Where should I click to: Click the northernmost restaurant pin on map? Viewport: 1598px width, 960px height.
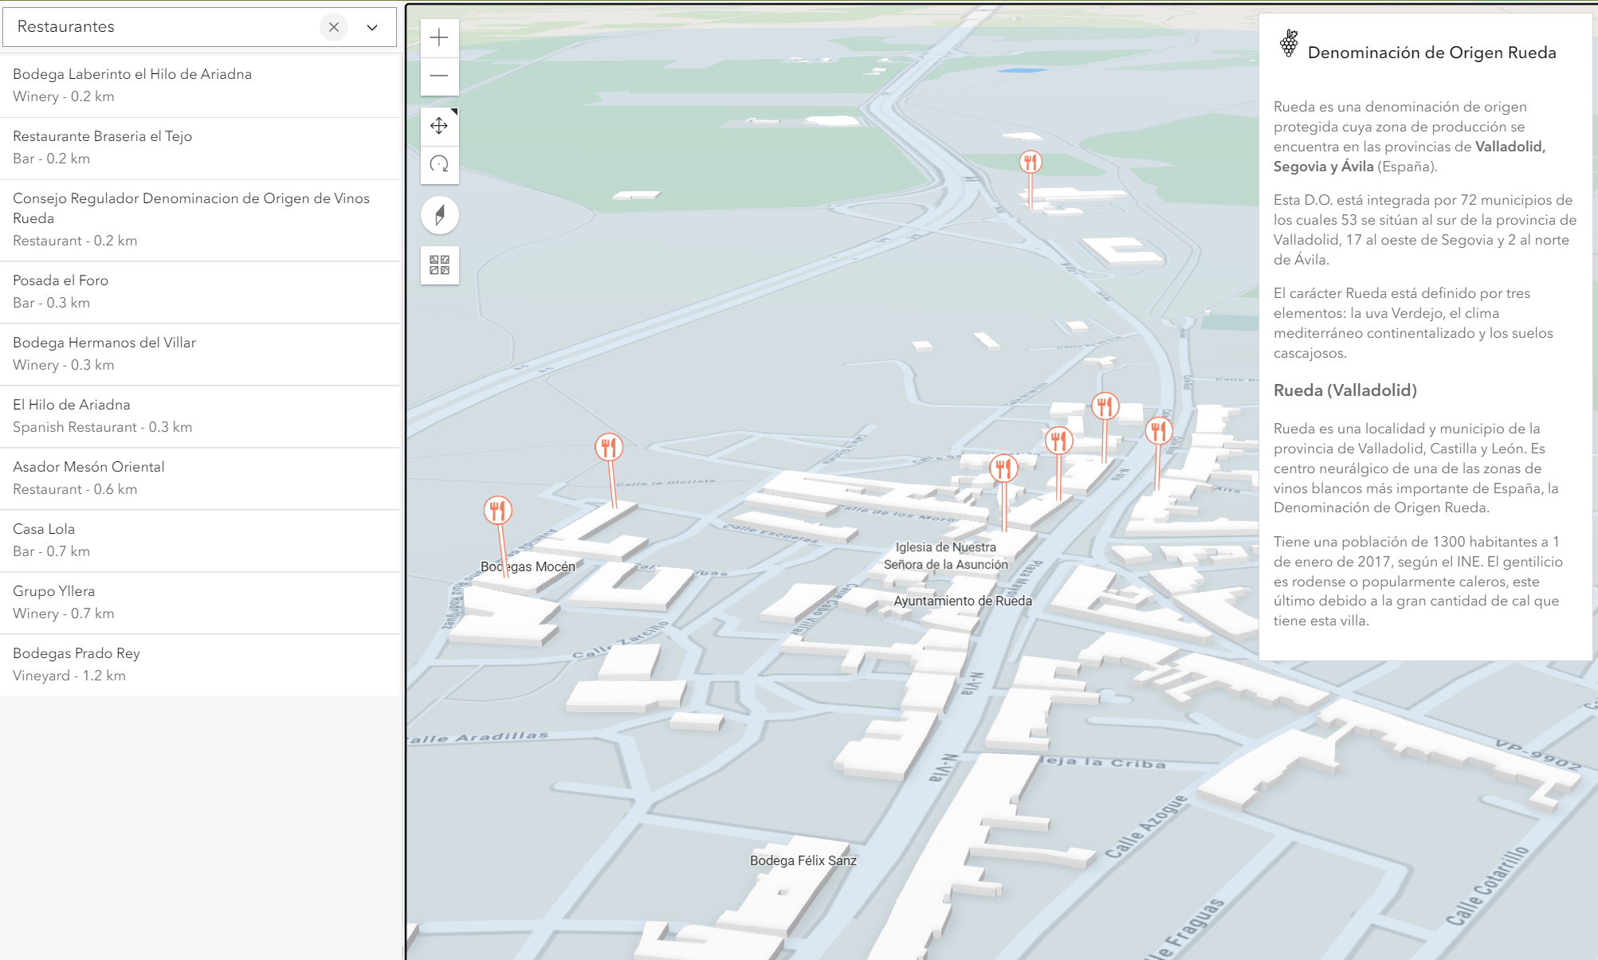tap(1031, 163)
